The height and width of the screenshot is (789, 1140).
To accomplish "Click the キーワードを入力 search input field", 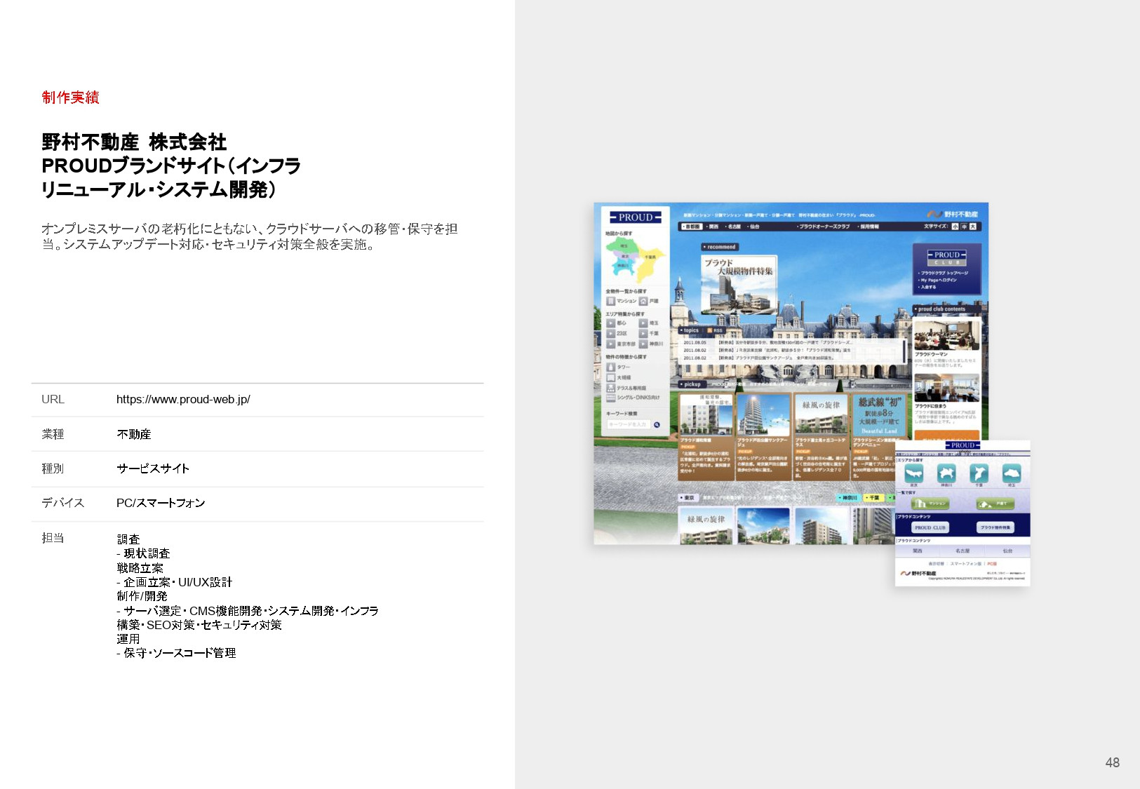I will 628,424.
